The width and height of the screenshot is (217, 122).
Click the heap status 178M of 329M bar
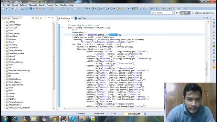click(134, 114)
